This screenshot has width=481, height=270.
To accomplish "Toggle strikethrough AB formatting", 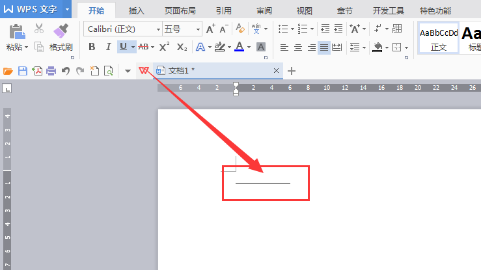I will 143,47.
